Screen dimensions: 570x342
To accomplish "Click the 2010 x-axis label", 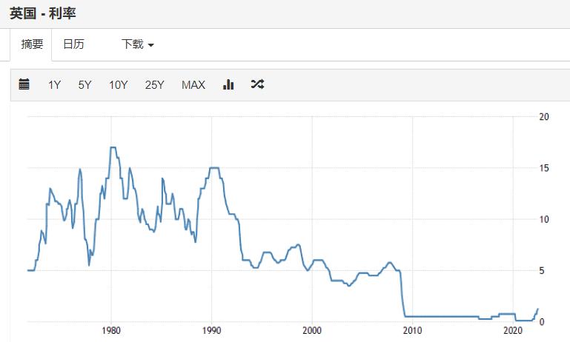I will [x=412, y=330].
